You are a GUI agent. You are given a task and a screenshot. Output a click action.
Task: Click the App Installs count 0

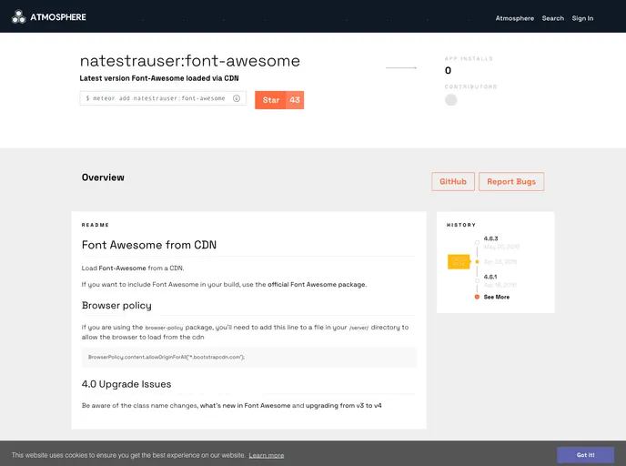click(448, 71)
